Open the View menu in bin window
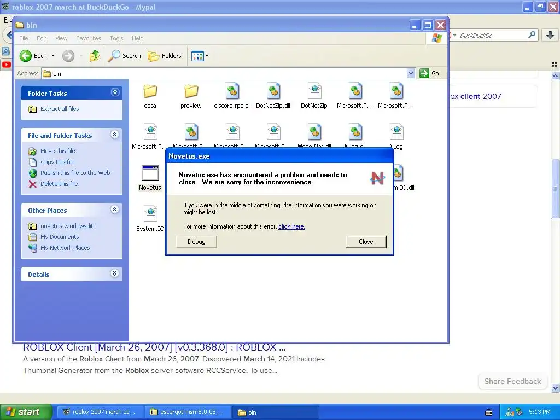 pyautogui.click(x=61, y=38)
